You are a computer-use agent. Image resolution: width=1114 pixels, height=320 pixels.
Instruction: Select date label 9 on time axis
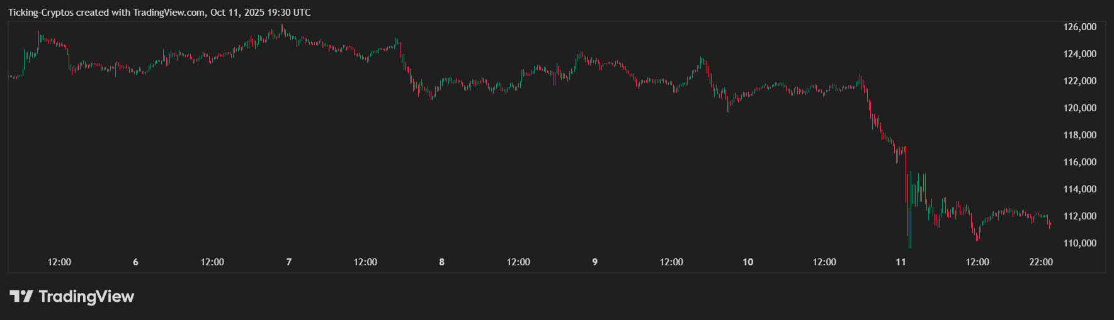coord(594,262)
